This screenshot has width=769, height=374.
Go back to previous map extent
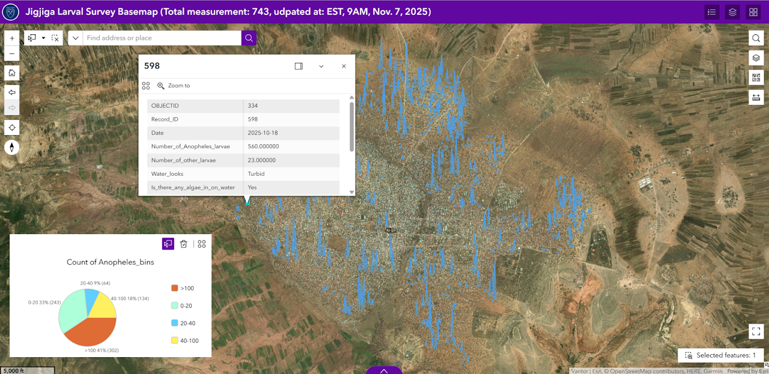coord(12,92)
